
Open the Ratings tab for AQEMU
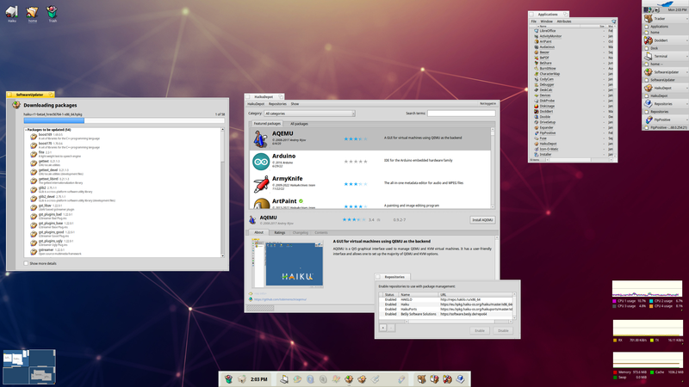pyautogui.click(x=279, y=232)
